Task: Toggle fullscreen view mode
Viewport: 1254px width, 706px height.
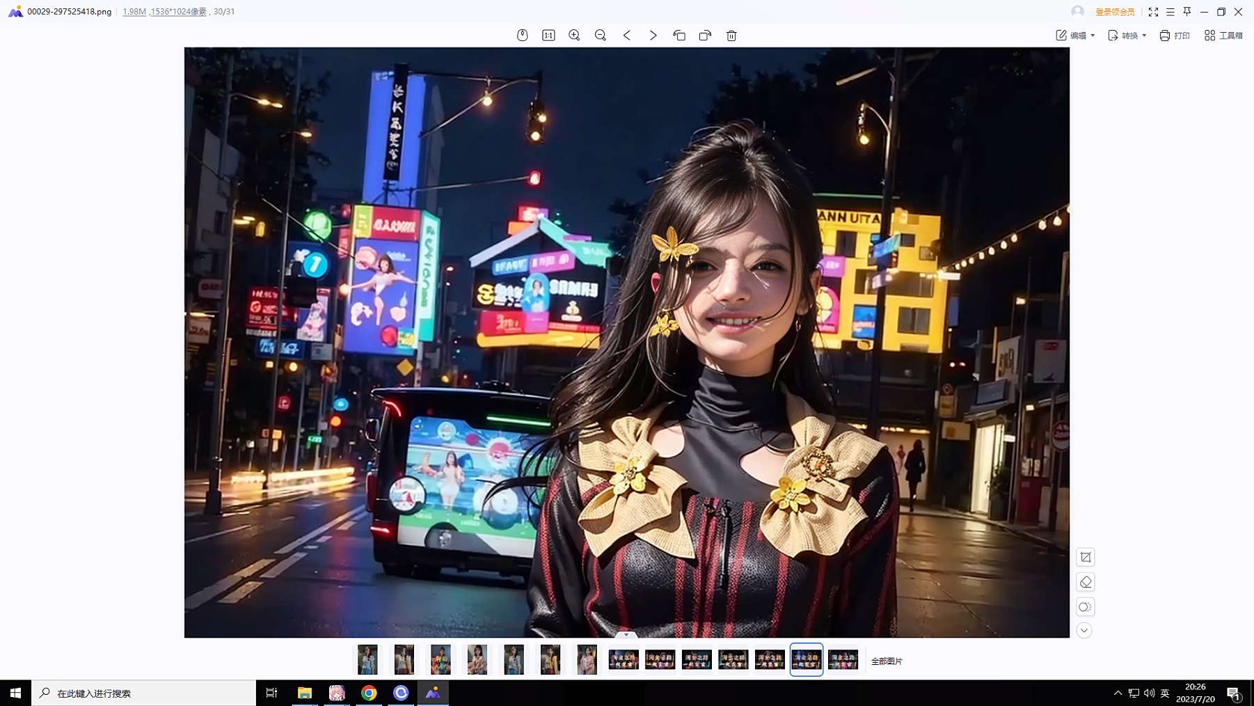Action: [x=1153, y=12]
